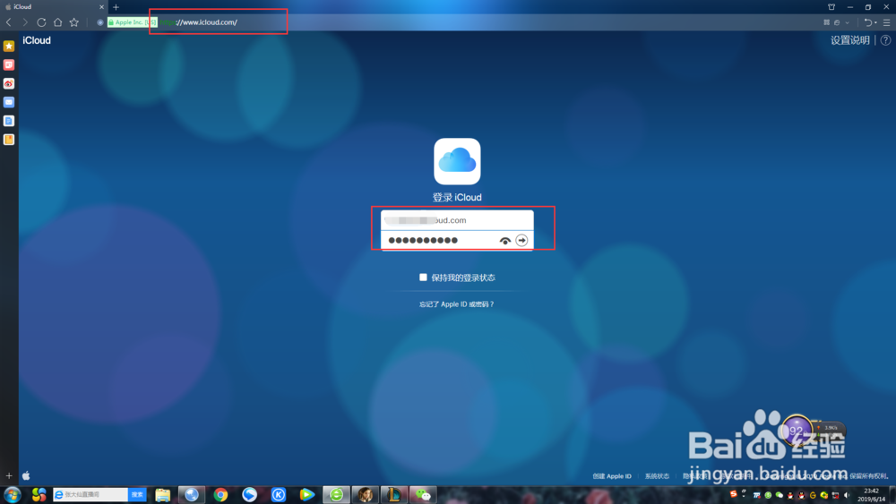Open the red sidebar panel icon

(9, 64)
